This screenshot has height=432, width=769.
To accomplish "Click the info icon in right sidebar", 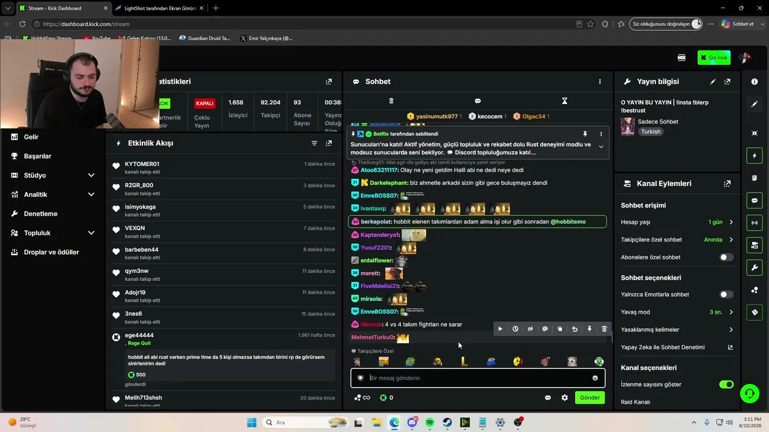I will pos(755,82).
